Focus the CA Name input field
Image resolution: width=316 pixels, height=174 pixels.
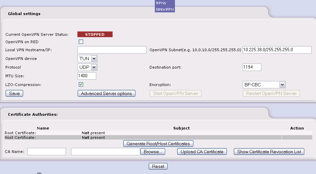tap(47, 152)
